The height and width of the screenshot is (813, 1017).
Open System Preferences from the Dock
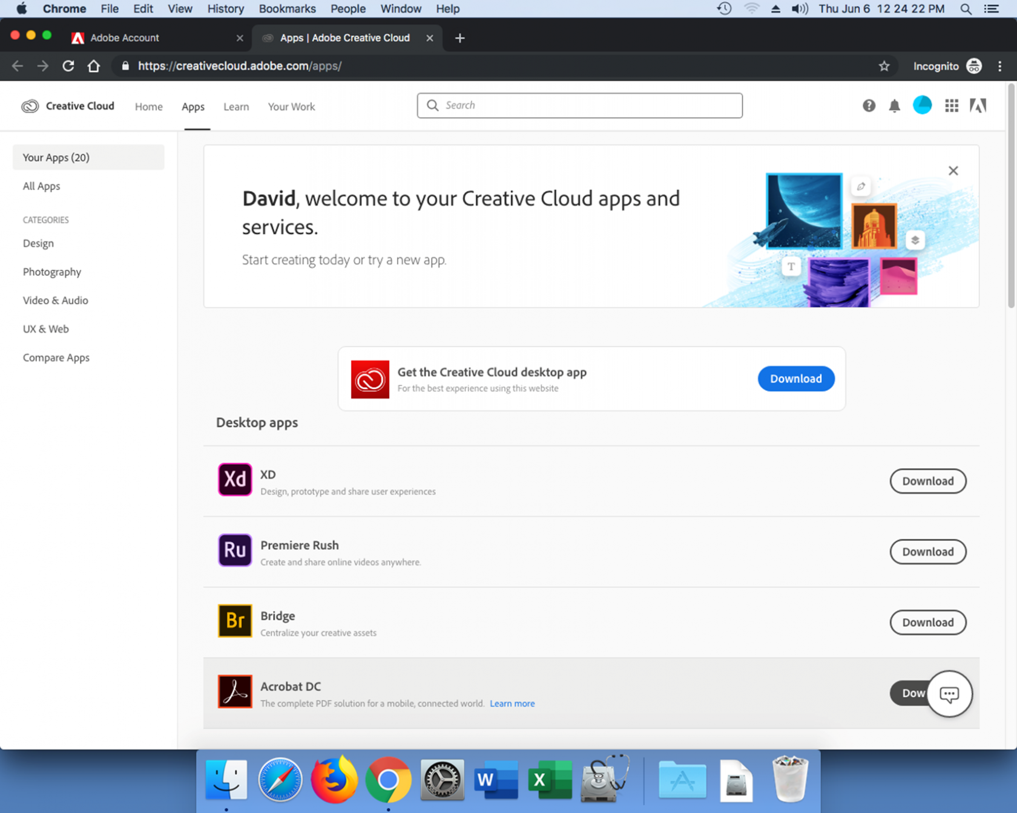442,780
